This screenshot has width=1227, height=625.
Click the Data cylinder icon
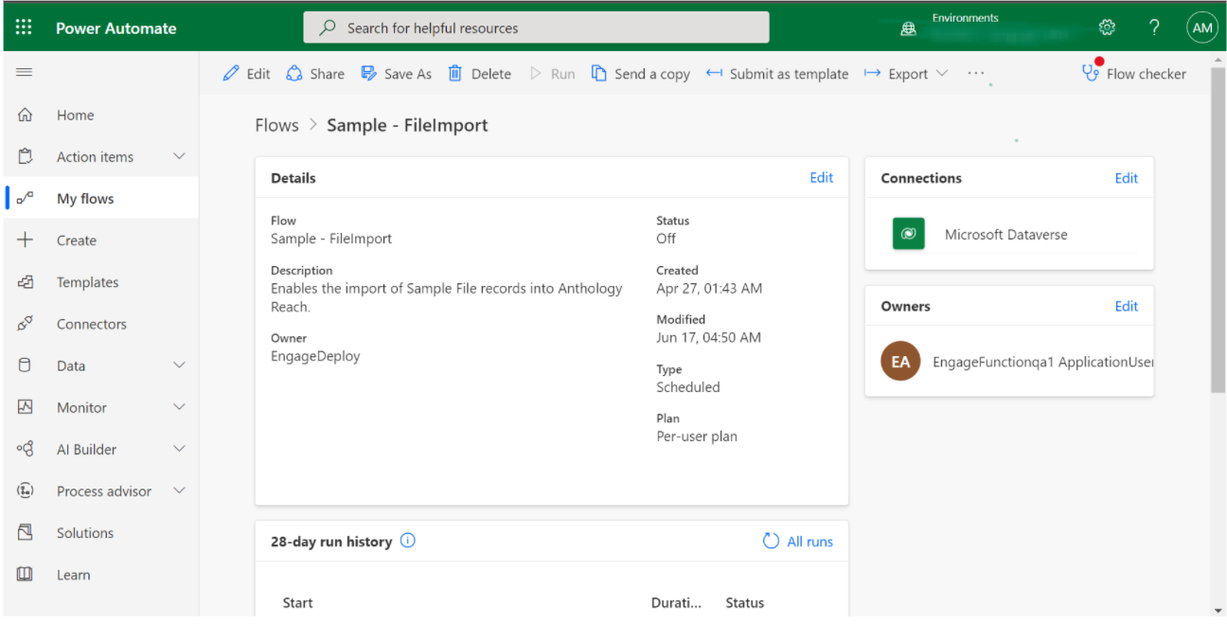coord(26,365)
